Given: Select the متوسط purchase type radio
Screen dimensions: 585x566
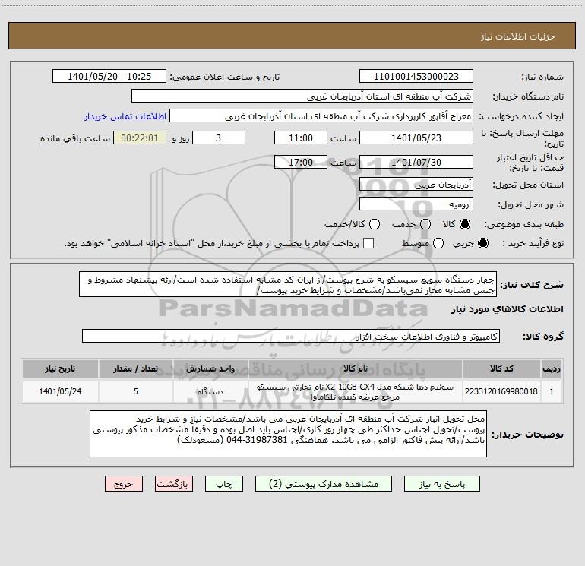Looking at the screenshot, I should [x=438, y=243].
